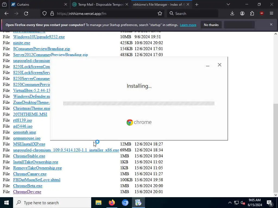The height and width of the screenshot is (208, 278).
Task: Close the Temp Mail tab
Action: (x=127, y=4)
